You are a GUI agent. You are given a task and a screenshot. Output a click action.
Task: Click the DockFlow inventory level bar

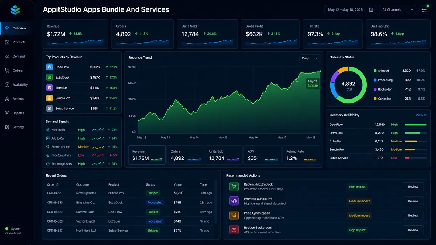(416, 125)
